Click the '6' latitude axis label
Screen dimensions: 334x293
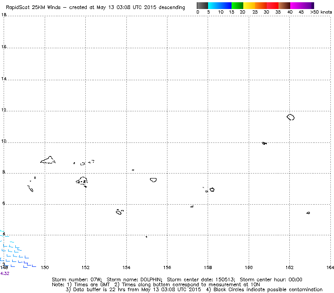(4, 203)
